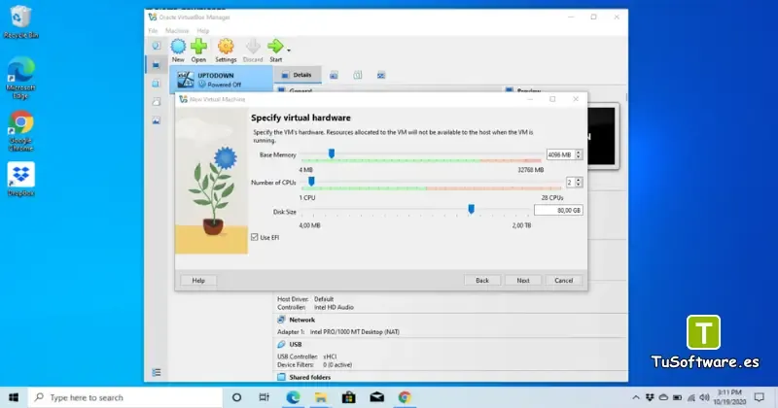
Task: Increase base memory with the up stepper arrow
Action: point(578,153)
